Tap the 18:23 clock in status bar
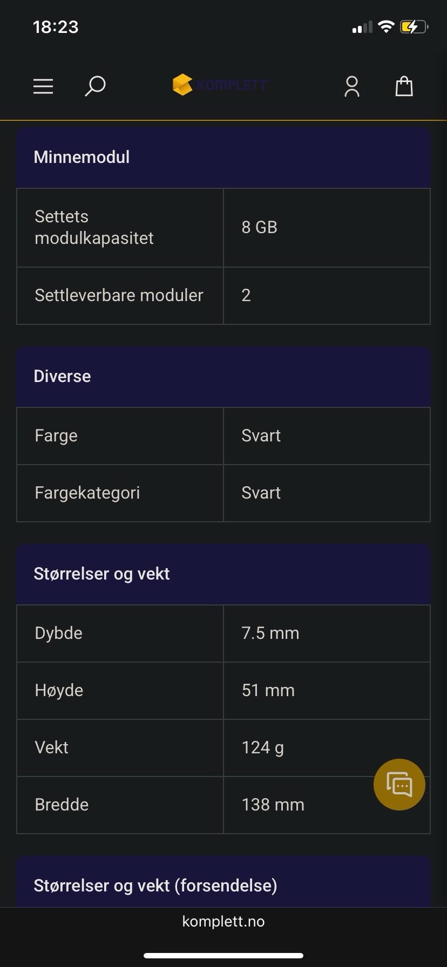This screenshot has height=967, width=447. pyautogui.click(x=56, y=27)
